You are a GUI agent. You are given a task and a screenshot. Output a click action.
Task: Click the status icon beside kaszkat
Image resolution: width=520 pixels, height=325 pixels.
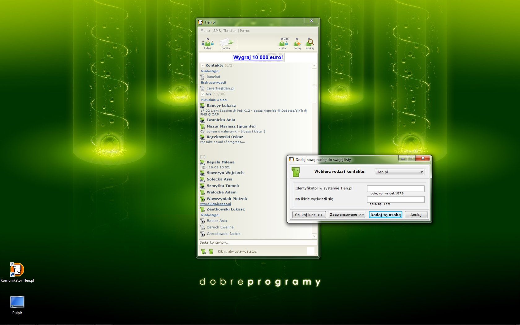[202, 77]
